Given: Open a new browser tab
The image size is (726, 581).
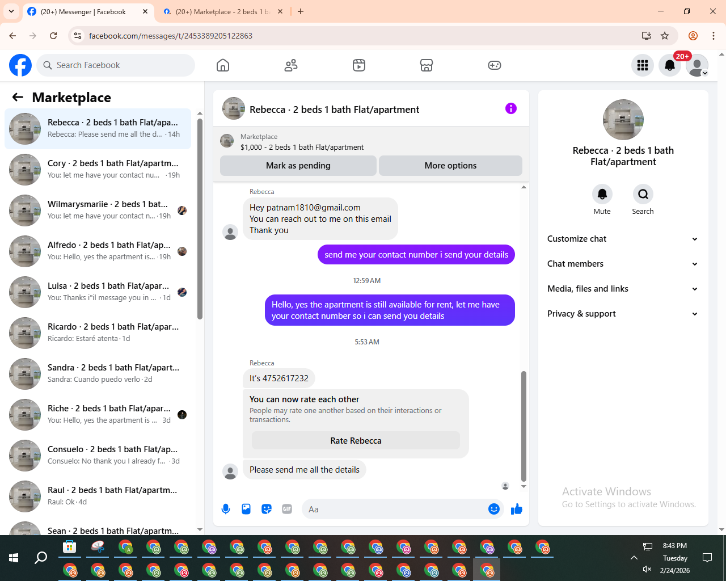Looking at the screenshot, I should tap(301, 11).
